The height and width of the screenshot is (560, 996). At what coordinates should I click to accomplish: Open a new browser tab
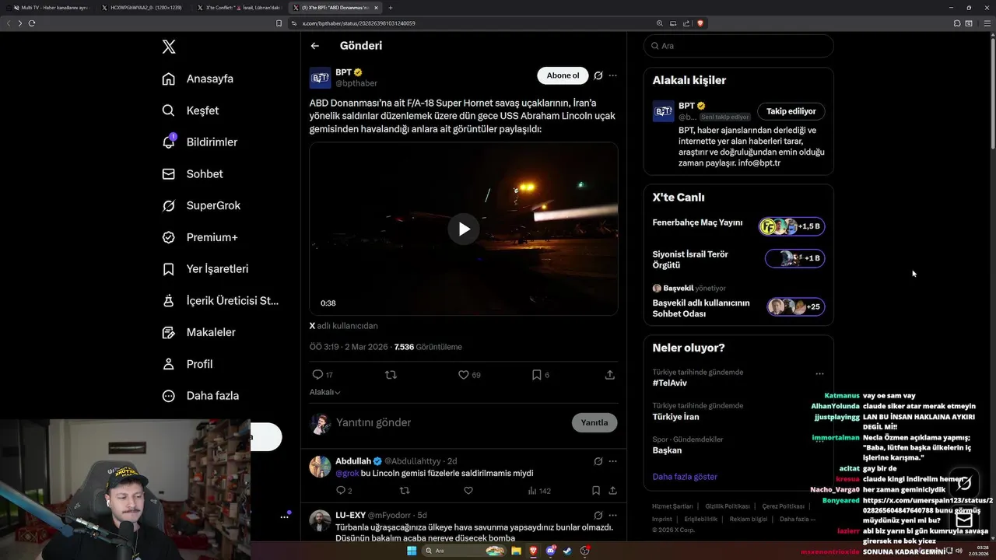coord(391,7)
